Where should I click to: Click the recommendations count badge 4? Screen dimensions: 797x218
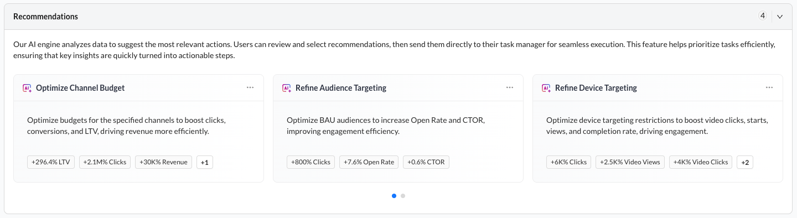[x=763, y=16]
